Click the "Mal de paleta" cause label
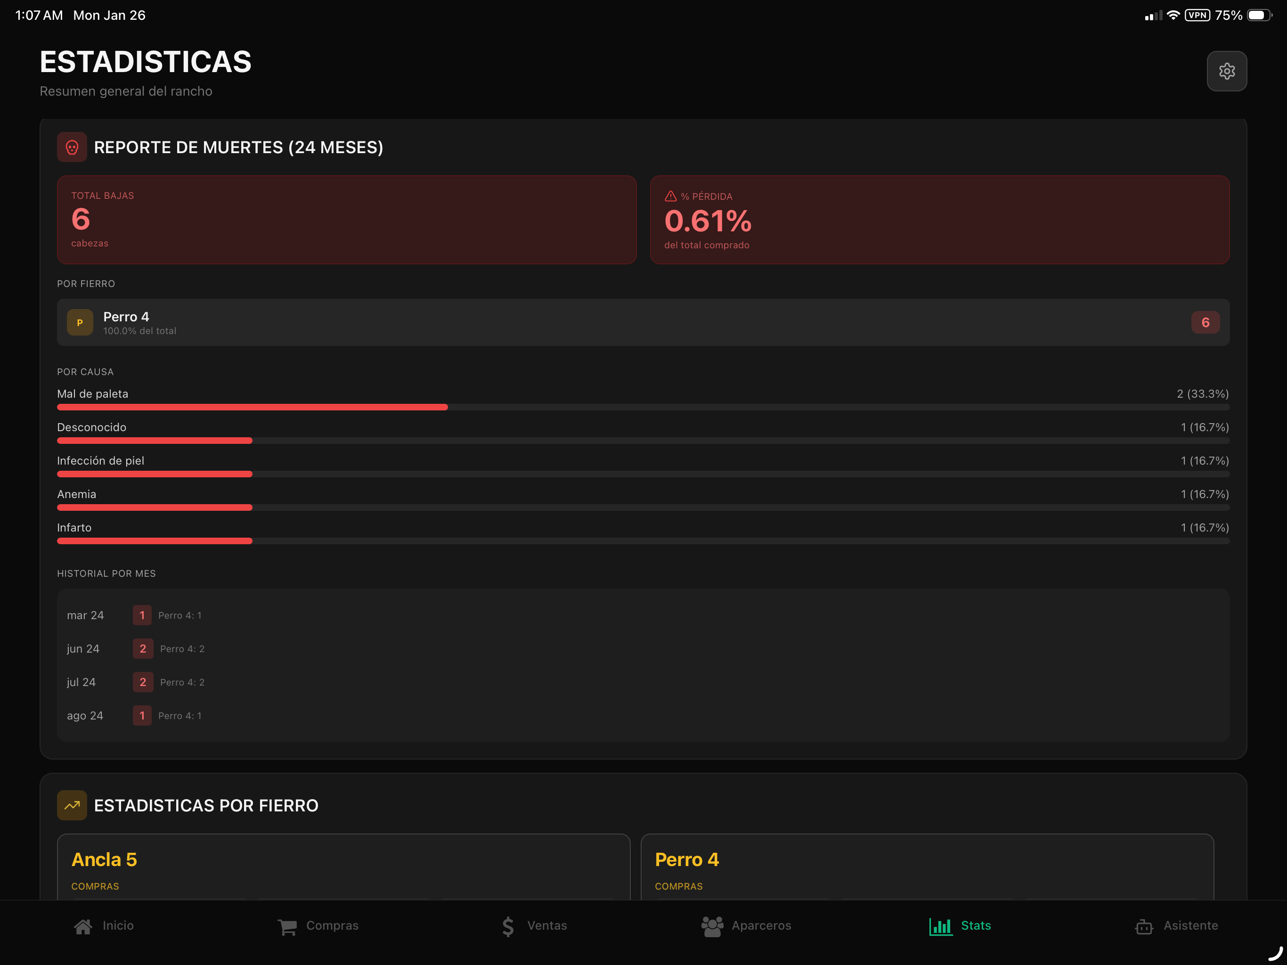Viewport: 1287px width, 965px height. [92, 393]
